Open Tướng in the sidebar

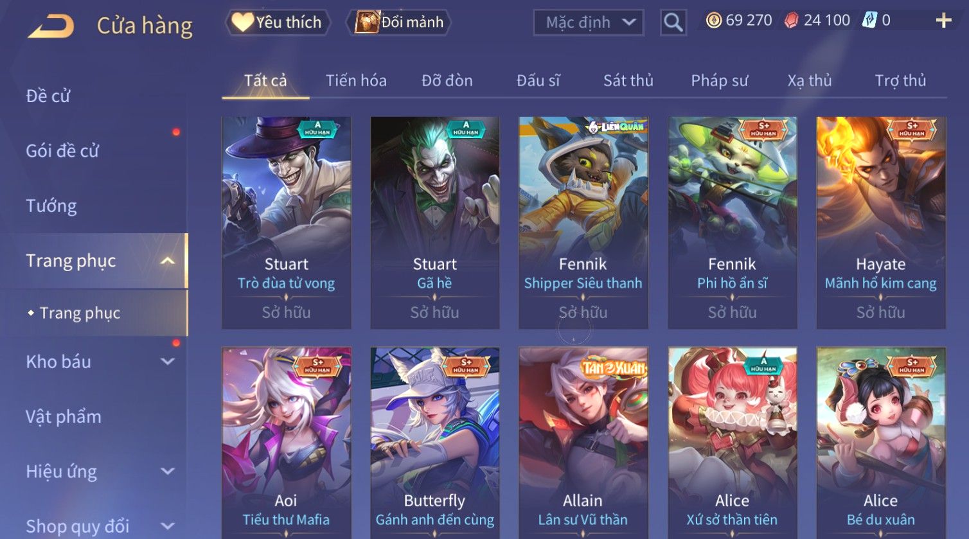51,206
